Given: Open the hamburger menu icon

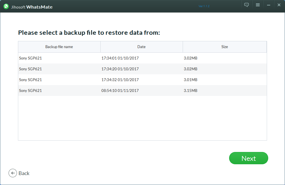Looking at the screenshot, I should point(258,5).
